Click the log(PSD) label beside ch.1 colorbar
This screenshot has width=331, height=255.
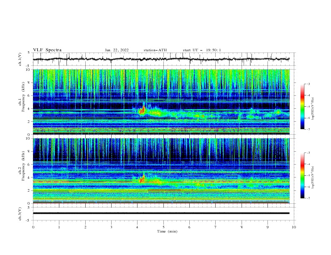(x=313, y=109)
